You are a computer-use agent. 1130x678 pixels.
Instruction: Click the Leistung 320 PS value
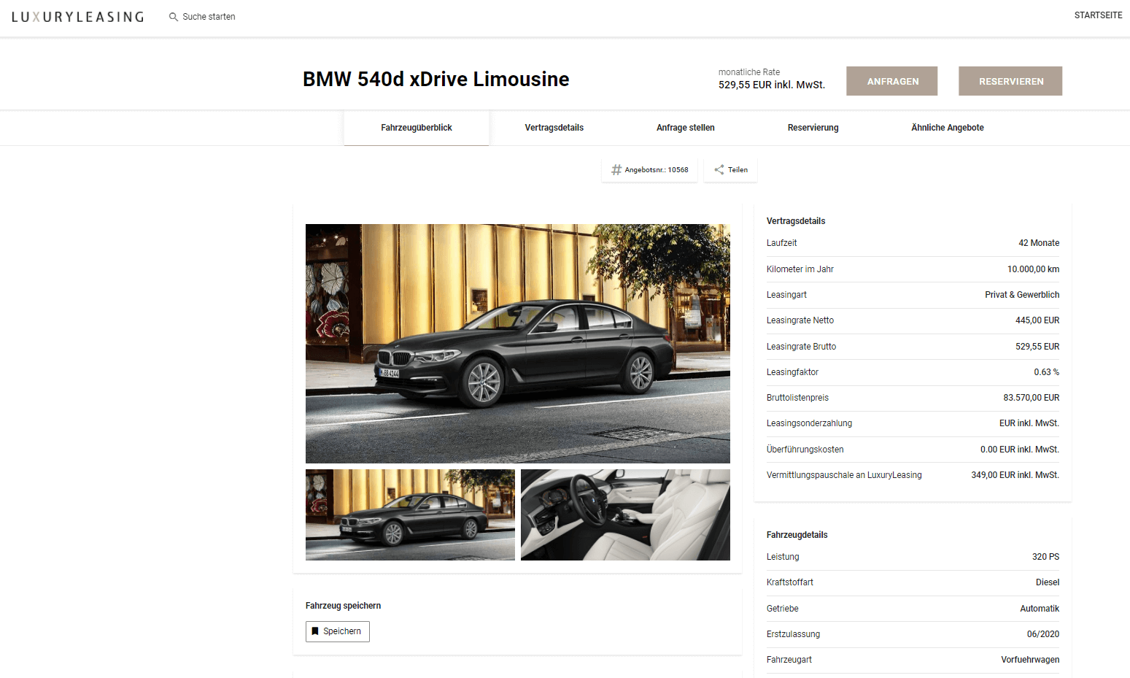(1046, 557)
